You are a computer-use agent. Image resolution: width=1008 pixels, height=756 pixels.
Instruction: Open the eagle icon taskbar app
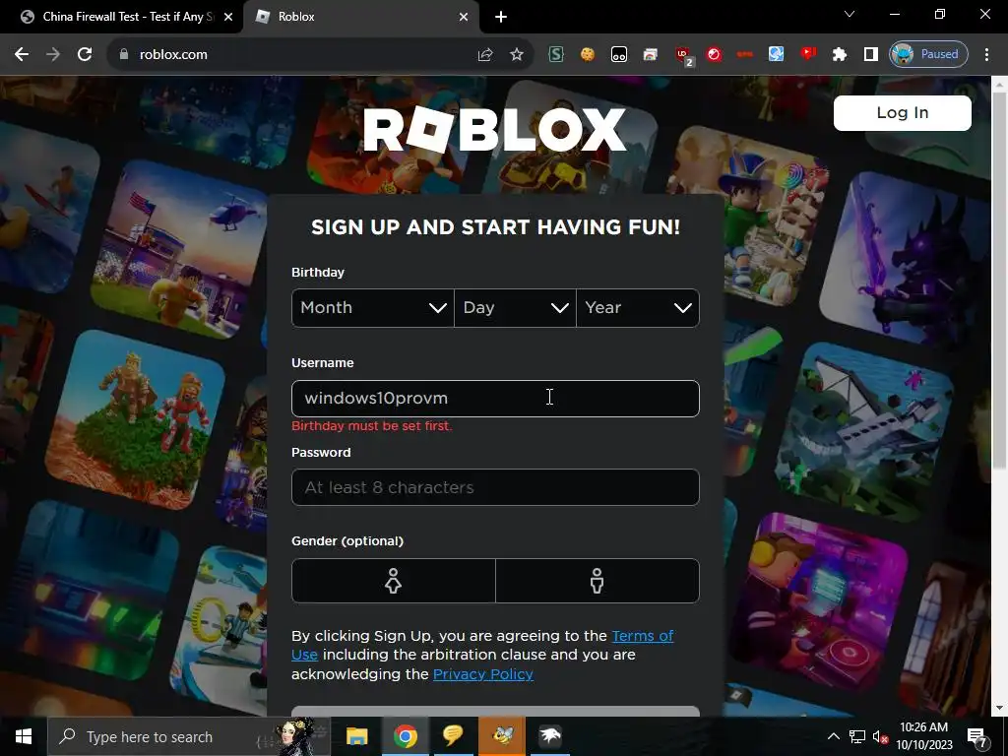pos(550,736)
